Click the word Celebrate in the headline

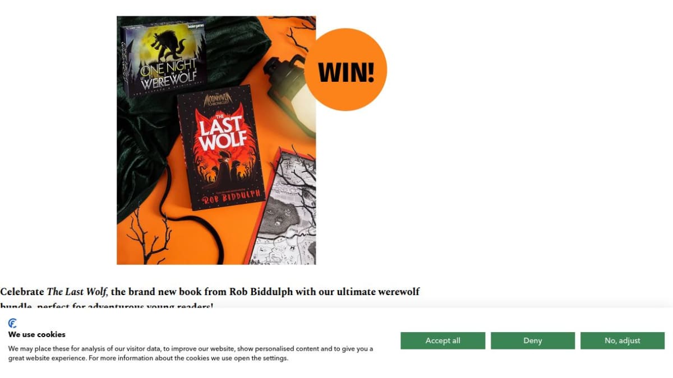click(x=22, y=292)
